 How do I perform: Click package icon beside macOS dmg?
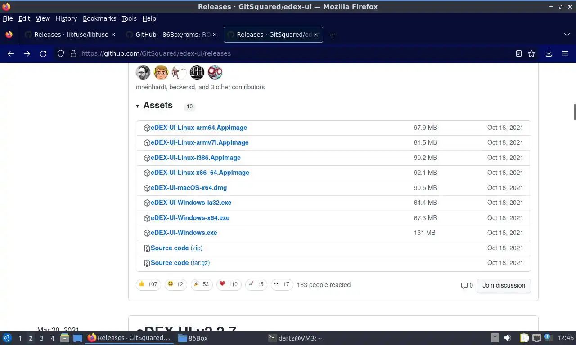click(147, 188)
